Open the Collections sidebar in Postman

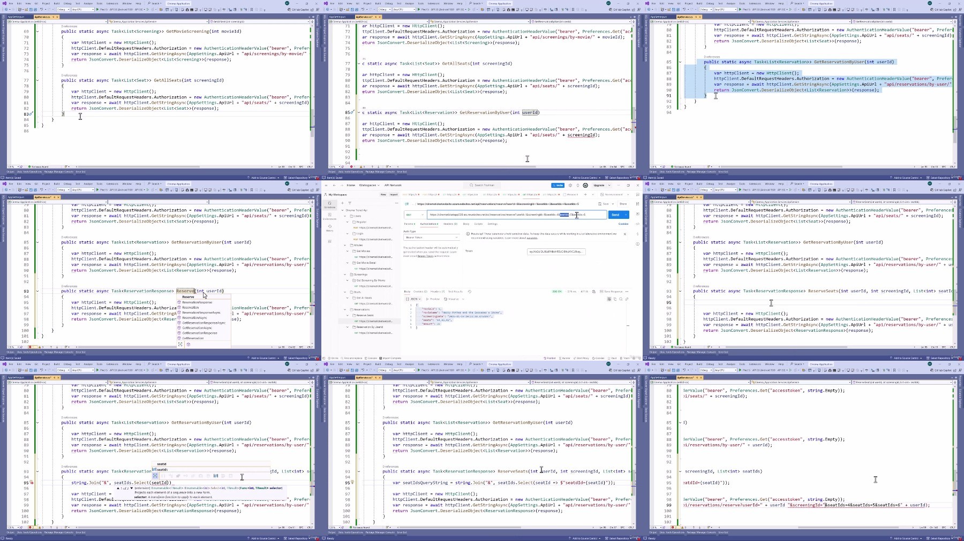329,204
